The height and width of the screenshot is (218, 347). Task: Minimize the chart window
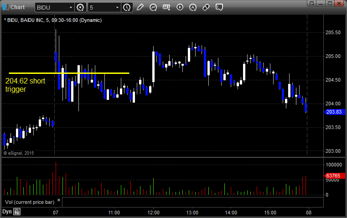pos(321,3)
